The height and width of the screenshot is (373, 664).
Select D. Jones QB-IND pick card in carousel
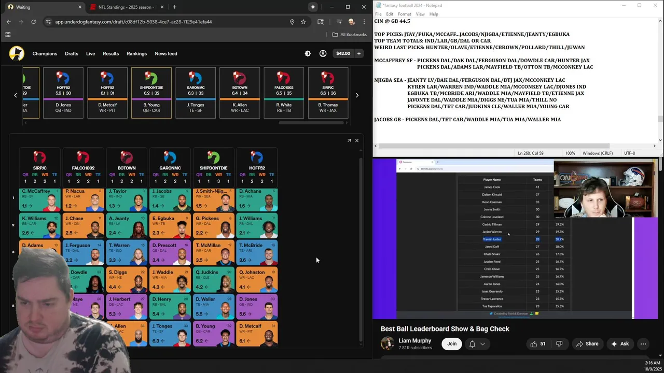[63, 93]
